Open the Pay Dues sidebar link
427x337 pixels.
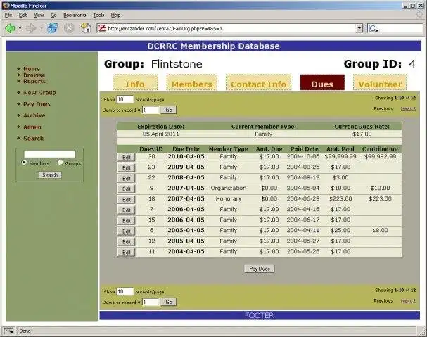pyautogui.click(x=37, y=104)
